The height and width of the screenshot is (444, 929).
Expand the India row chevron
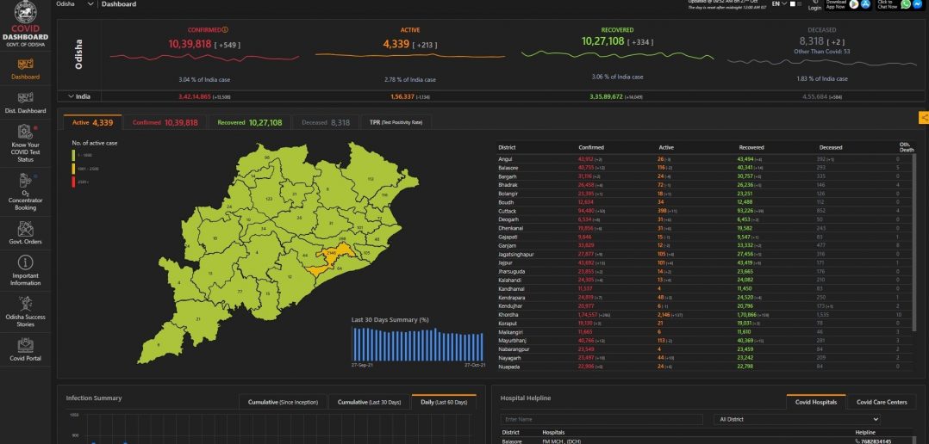coord(69,96)
